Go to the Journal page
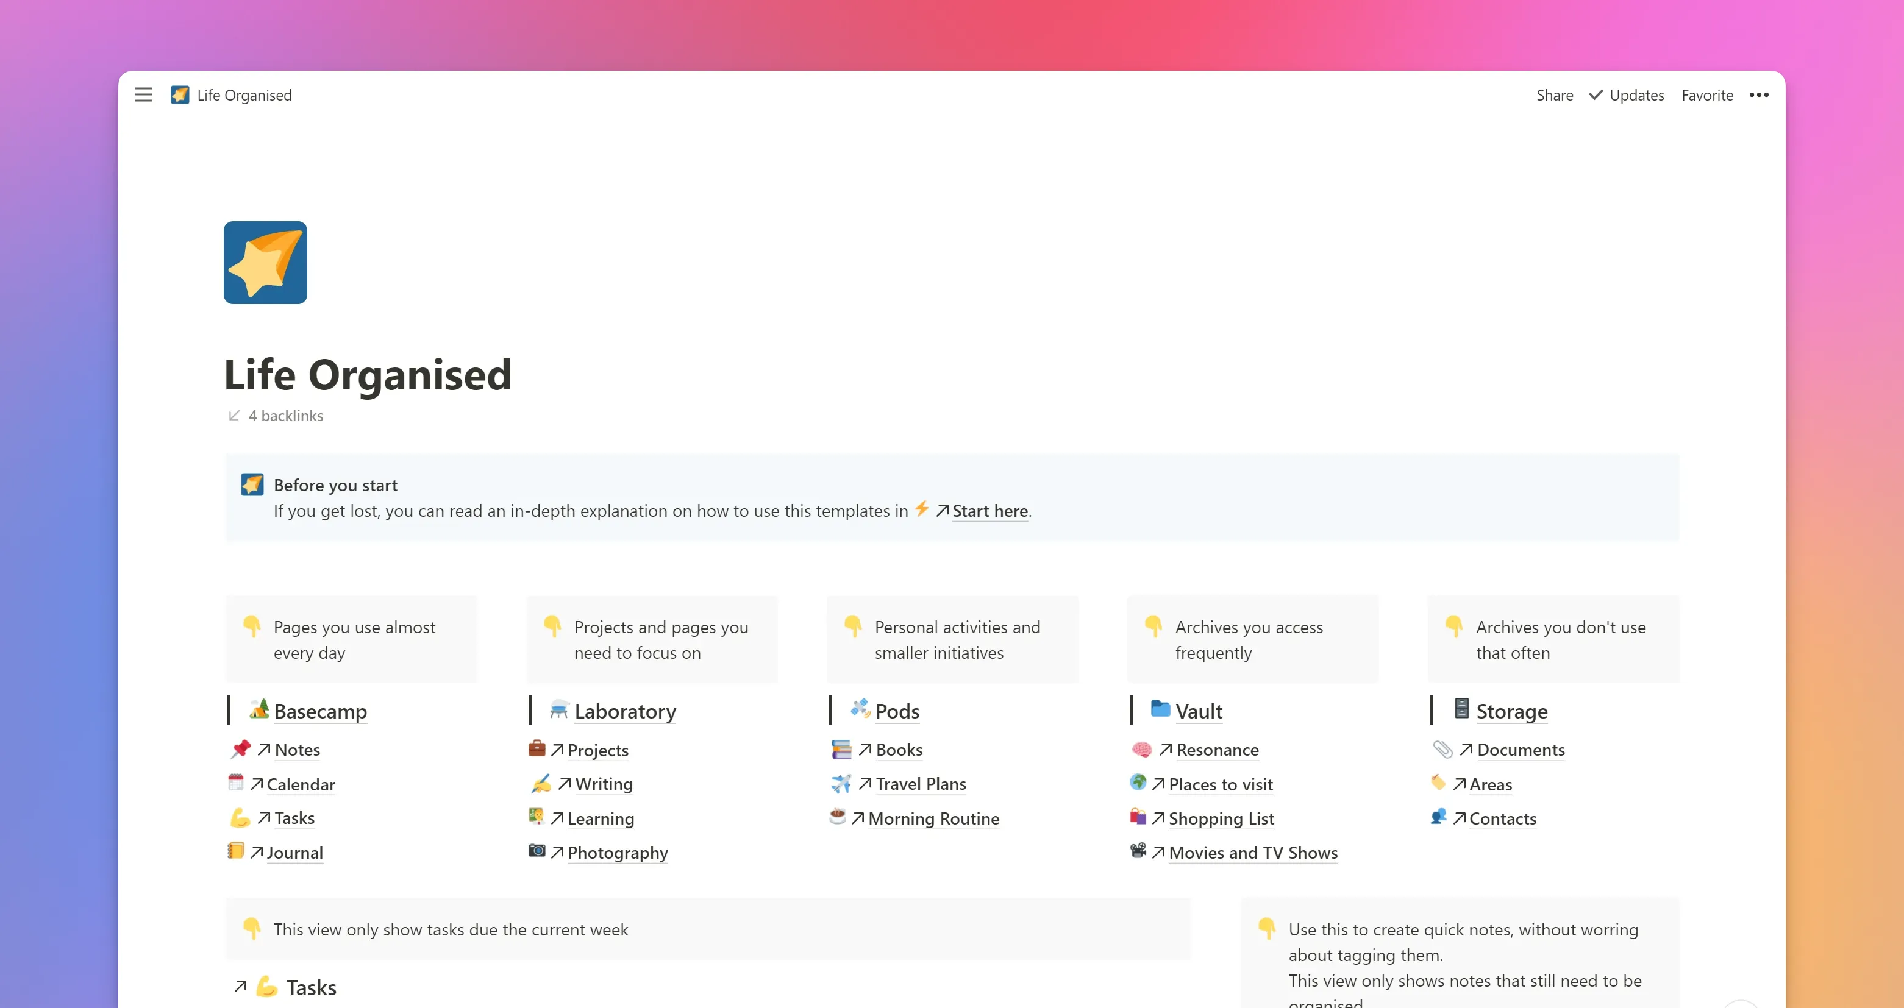Image resolution: width=1904 pixels, height=1008 pixels. tap(295, 853)
